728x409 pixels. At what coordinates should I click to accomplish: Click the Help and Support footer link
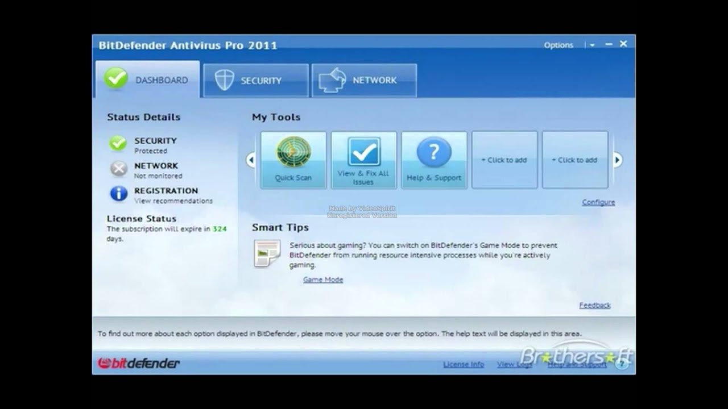coord(577,364)
